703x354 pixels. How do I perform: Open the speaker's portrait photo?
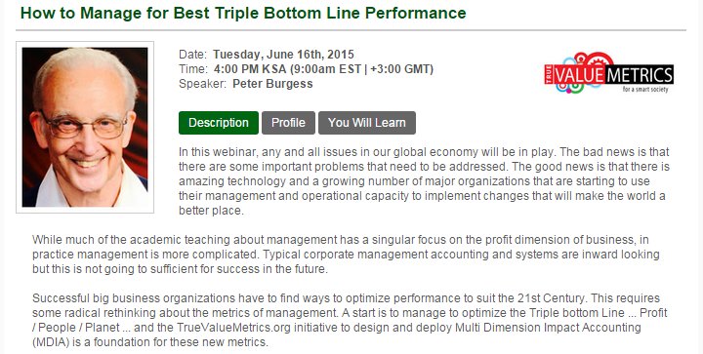tap(85, 127)
